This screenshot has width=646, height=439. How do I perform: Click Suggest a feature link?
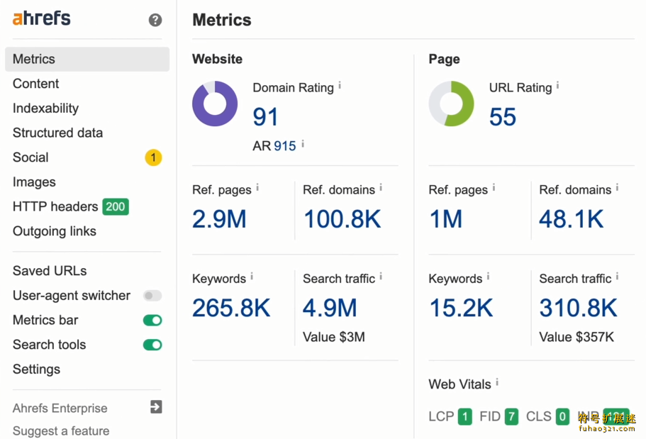click(61, 430)
